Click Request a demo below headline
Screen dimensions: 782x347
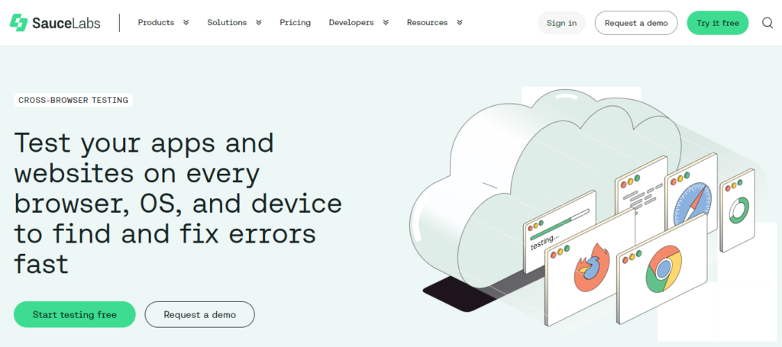coord(199,314)
